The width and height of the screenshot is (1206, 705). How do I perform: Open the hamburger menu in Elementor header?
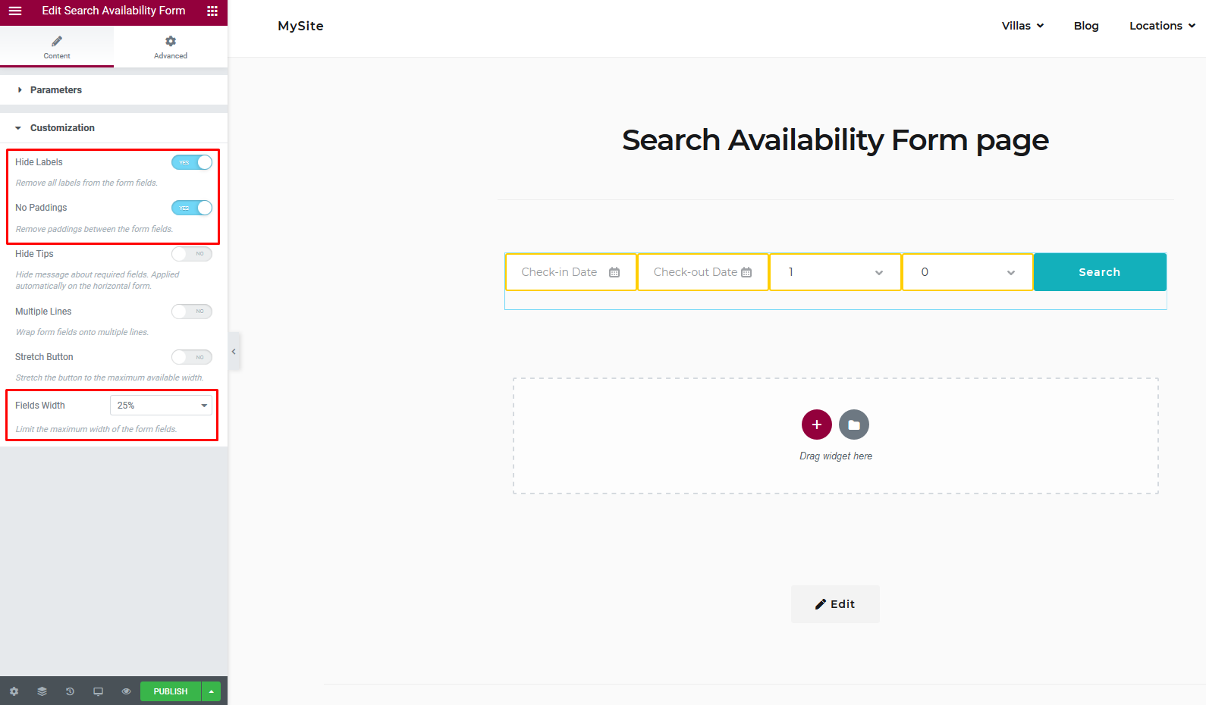click(x=15, y=11)
